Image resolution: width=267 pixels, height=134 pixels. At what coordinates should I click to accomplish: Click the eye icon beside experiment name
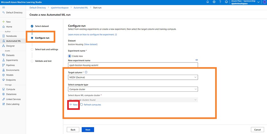(197, 60)
